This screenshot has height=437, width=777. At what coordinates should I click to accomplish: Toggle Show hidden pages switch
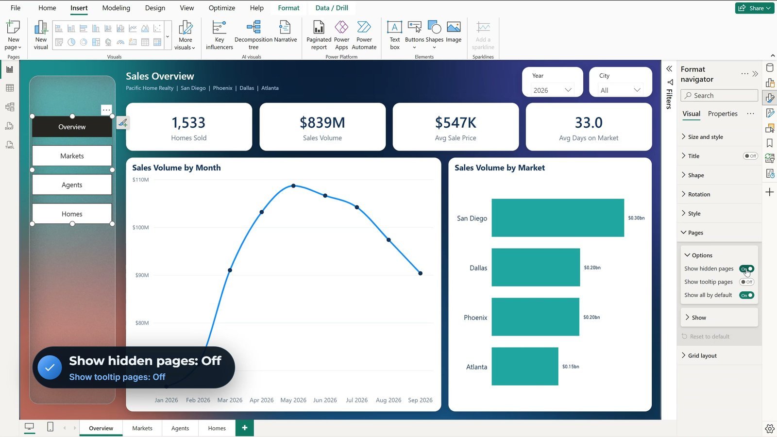pyautogui.click(x=746, y=269)
